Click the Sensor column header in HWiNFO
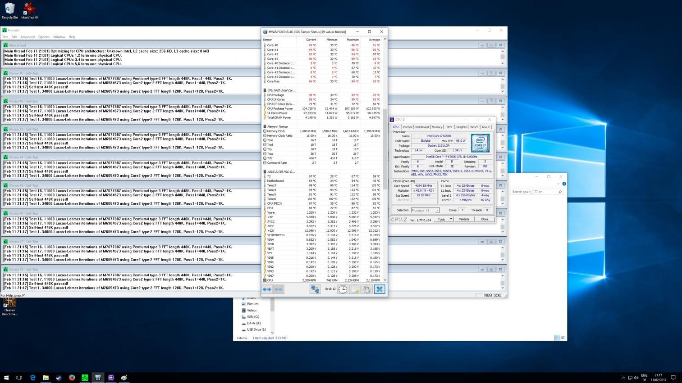This screenshot has height=383, width=682. pyautogui.click(x=279, y=40)
